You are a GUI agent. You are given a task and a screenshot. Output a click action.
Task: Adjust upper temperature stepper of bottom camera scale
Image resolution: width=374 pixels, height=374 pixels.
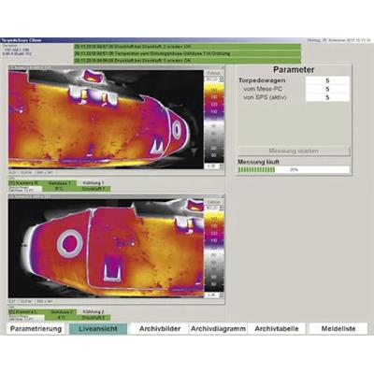tap(222, 209)
